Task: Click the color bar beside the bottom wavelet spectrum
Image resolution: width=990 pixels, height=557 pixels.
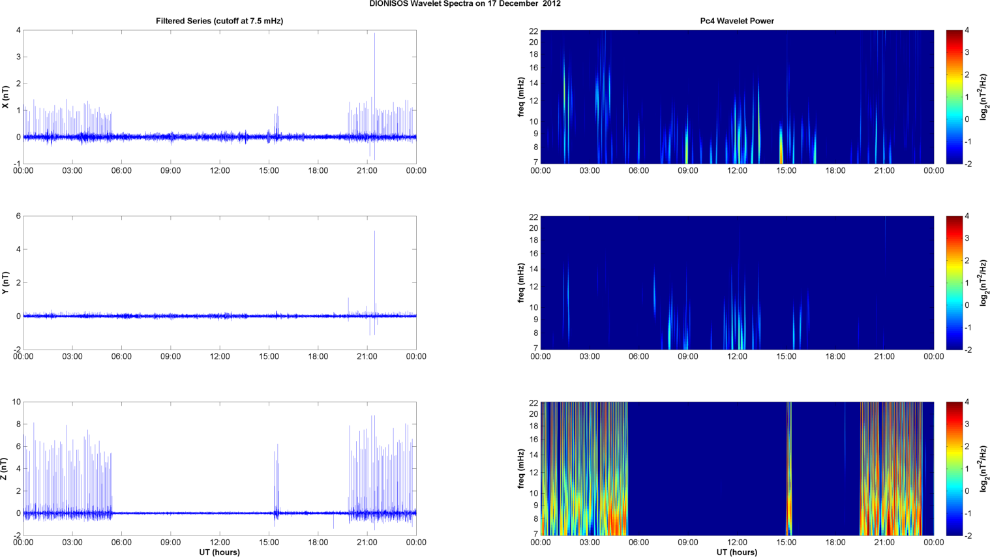Action: [x=954, y=468]
